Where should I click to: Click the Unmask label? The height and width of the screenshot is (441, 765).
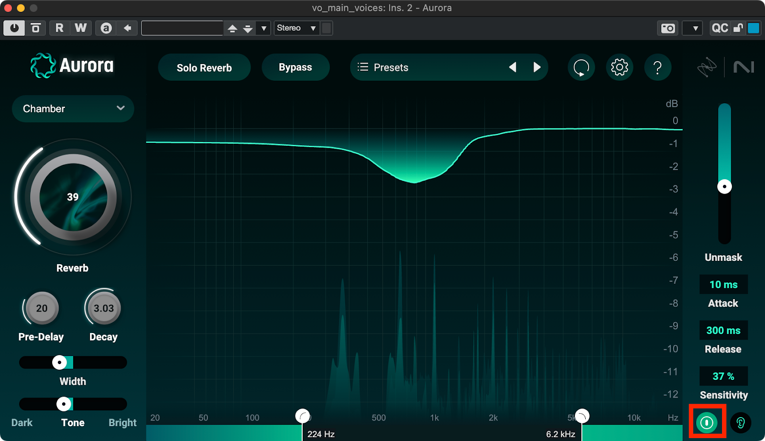pos(723,258)
